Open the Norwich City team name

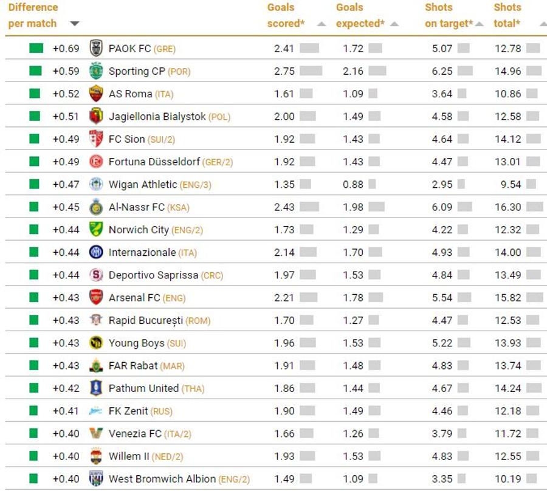(x=139, y=230)
